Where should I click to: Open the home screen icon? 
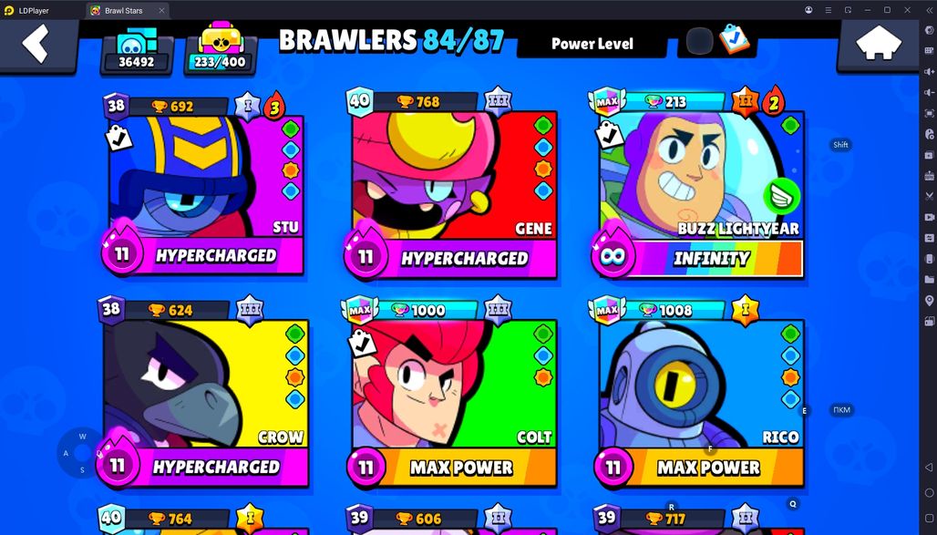click(878, 44)
